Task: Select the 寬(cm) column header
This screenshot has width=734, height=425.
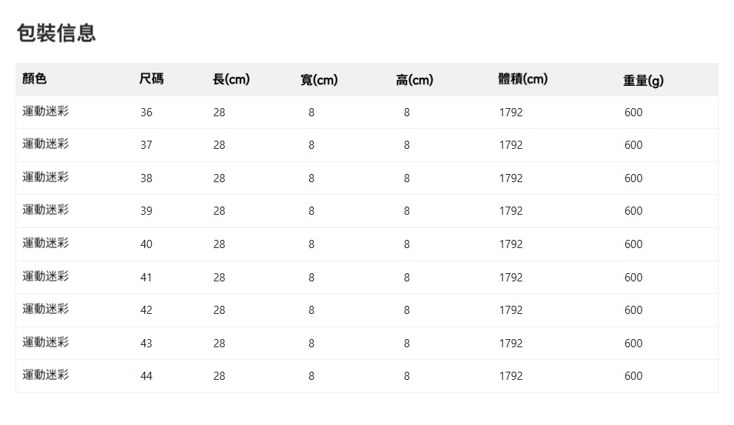Action: [319, 80]
